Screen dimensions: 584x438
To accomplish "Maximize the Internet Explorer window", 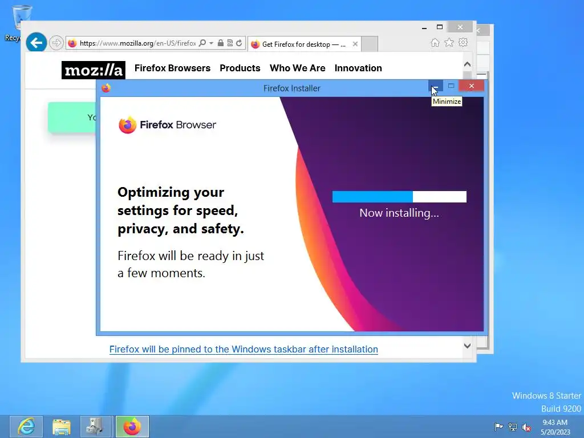I will click(440, 27).
